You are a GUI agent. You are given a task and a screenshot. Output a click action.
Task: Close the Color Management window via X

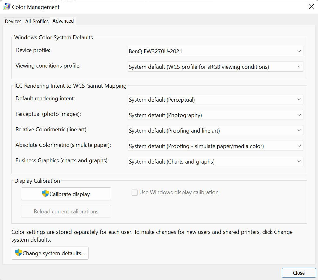click(x=311, y=7)
